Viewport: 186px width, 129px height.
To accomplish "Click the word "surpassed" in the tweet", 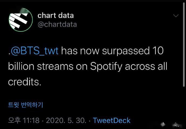I will (123, 51).
